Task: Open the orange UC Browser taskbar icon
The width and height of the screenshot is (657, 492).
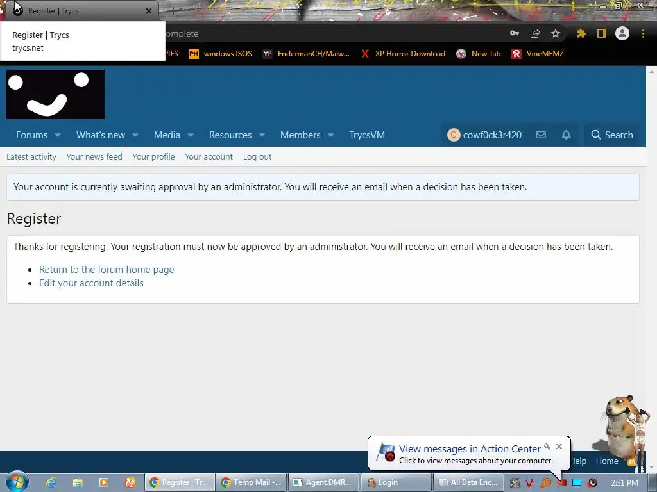Action: (x=130, y=482)
